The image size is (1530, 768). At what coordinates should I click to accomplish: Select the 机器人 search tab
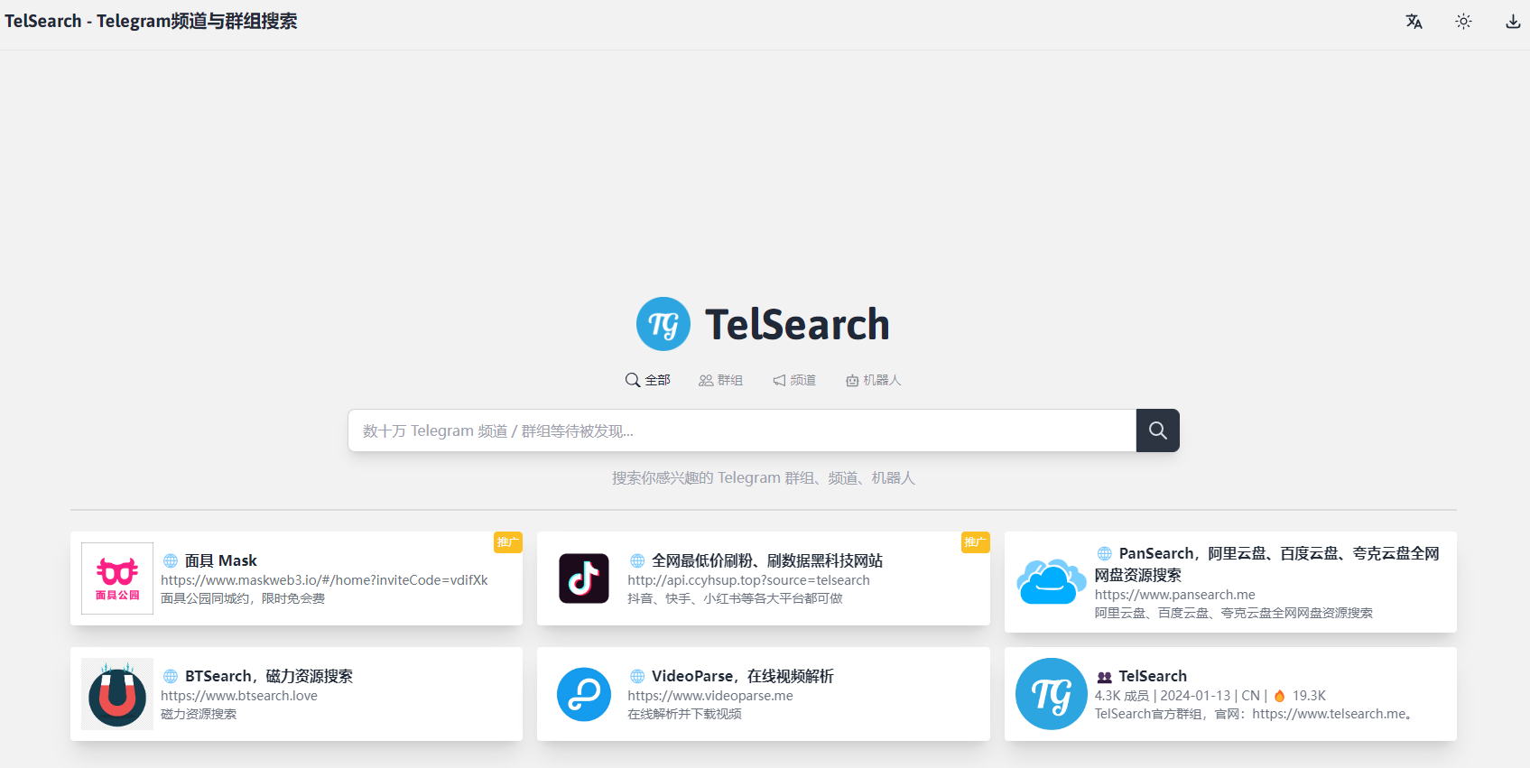click(873, 380)
